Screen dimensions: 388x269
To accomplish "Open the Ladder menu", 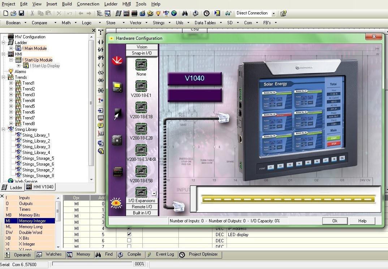I will point(111,4).
